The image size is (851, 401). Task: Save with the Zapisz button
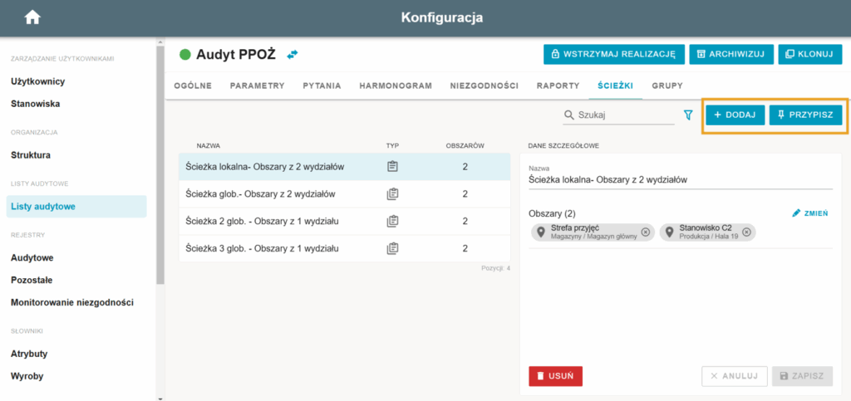802,376
